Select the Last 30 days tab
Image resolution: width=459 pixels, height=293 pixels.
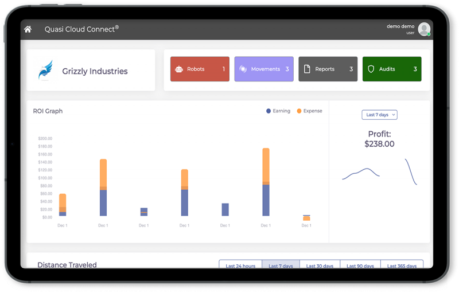coord(320,265)
